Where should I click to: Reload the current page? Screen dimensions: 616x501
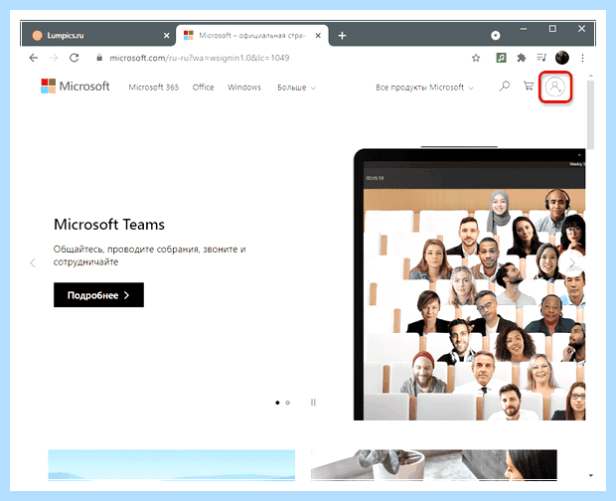coord(74,58)
